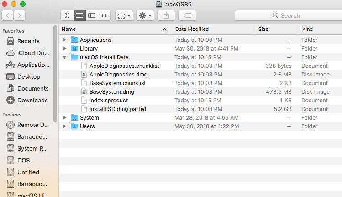Go forward with the right arrow button
342x197 pixels.
pyautogui.click(x=20, y=15)
